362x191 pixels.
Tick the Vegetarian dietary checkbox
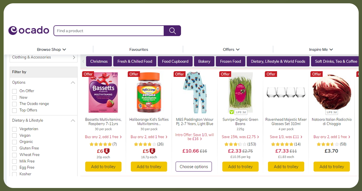tap(14, 129)
